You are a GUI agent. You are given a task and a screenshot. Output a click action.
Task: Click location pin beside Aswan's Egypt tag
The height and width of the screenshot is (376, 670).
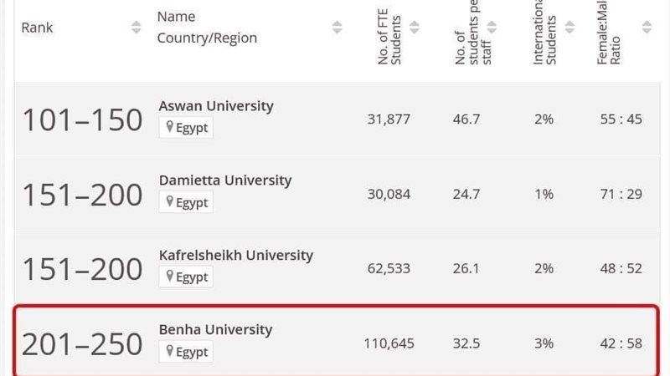(170, 127)
